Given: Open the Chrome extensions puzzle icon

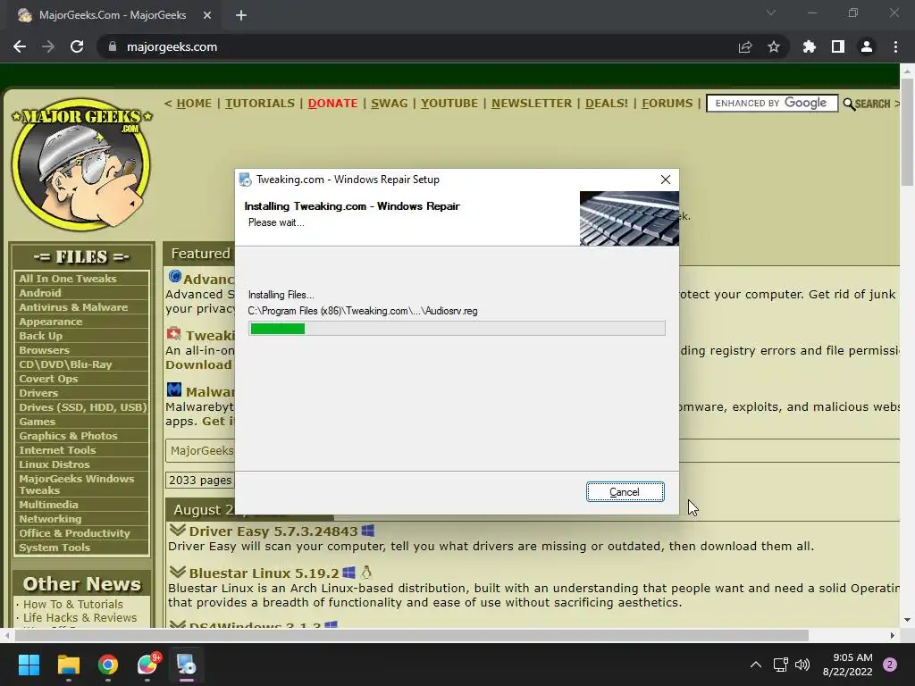Looking at the screenshot, I should 810,46.
